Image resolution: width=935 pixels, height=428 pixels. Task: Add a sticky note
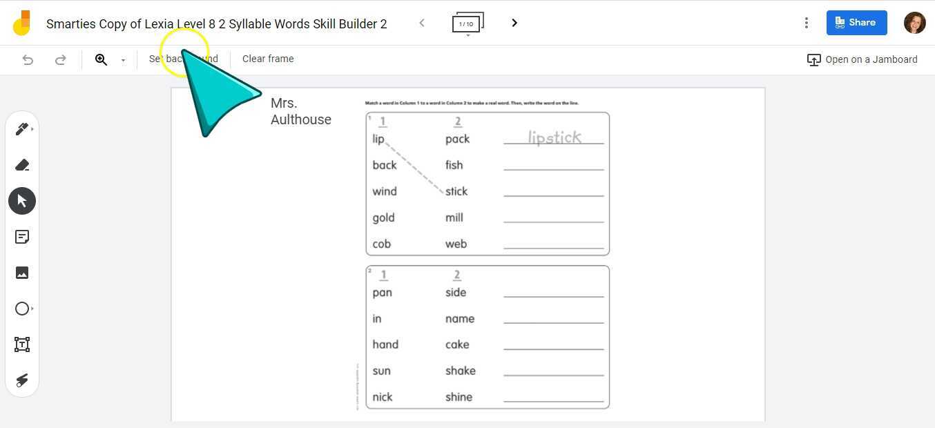click(x=22, y=236)
